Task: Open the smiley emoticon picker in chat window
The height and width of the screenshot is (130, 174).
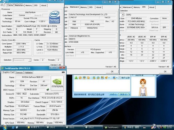Action: coord(80,78)
